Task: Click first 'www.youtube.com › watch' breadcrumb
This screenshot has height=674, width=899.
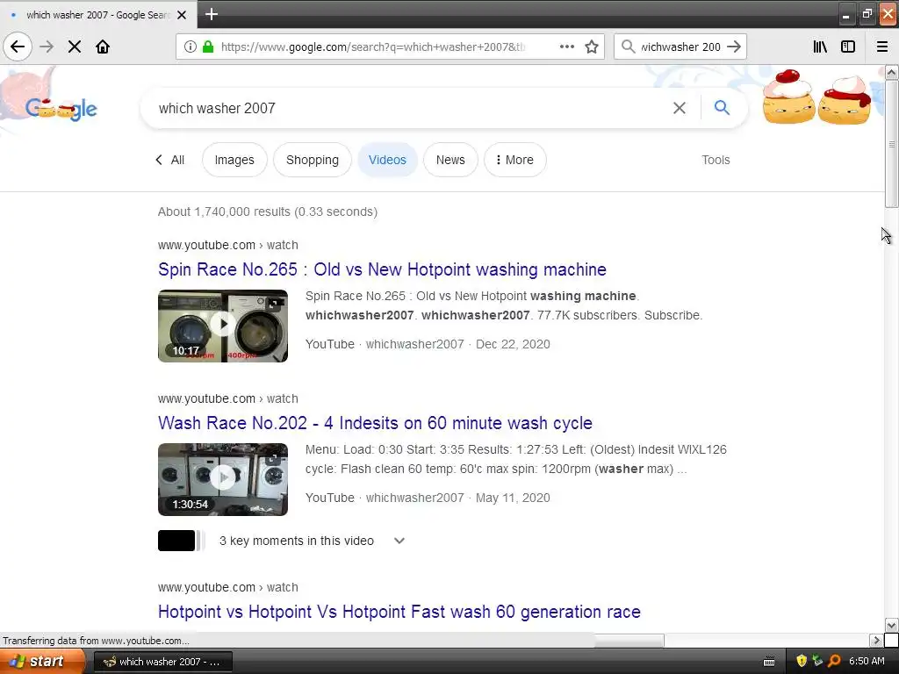Action: coord(228,245)
